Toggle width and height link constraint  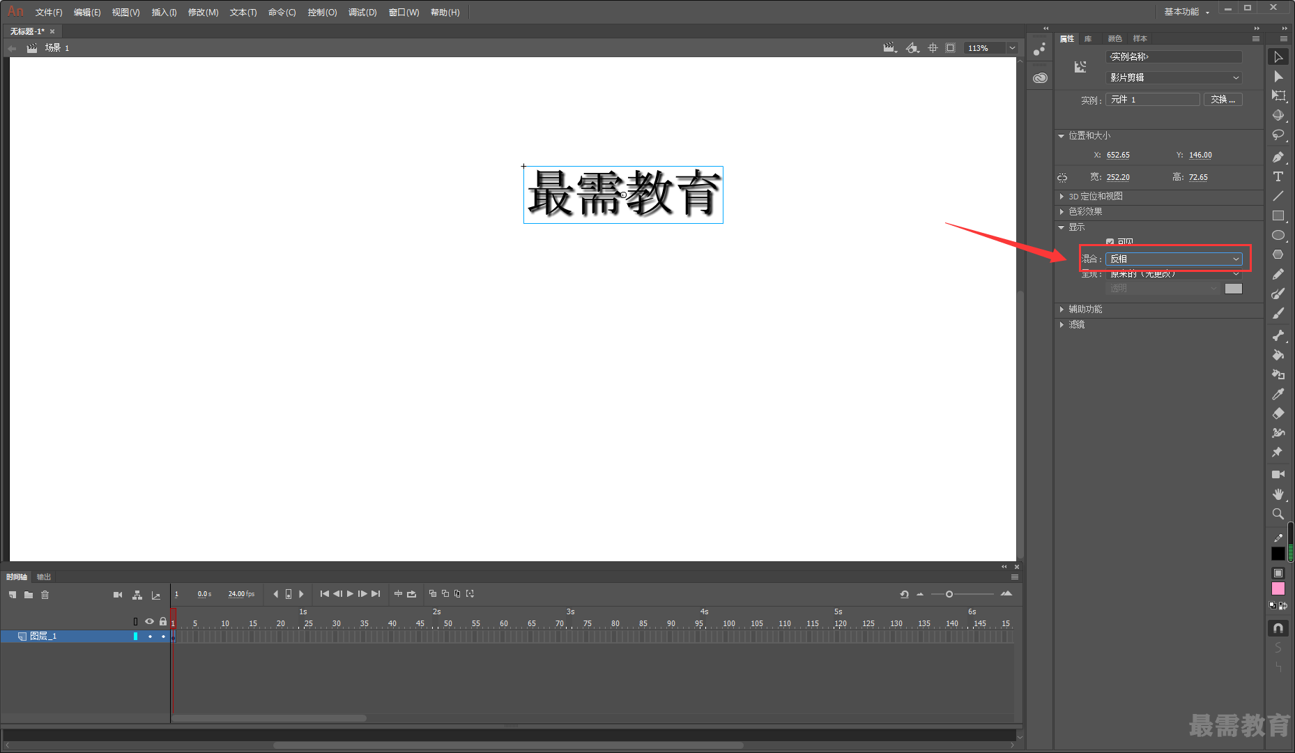[x=1062, y=177]
